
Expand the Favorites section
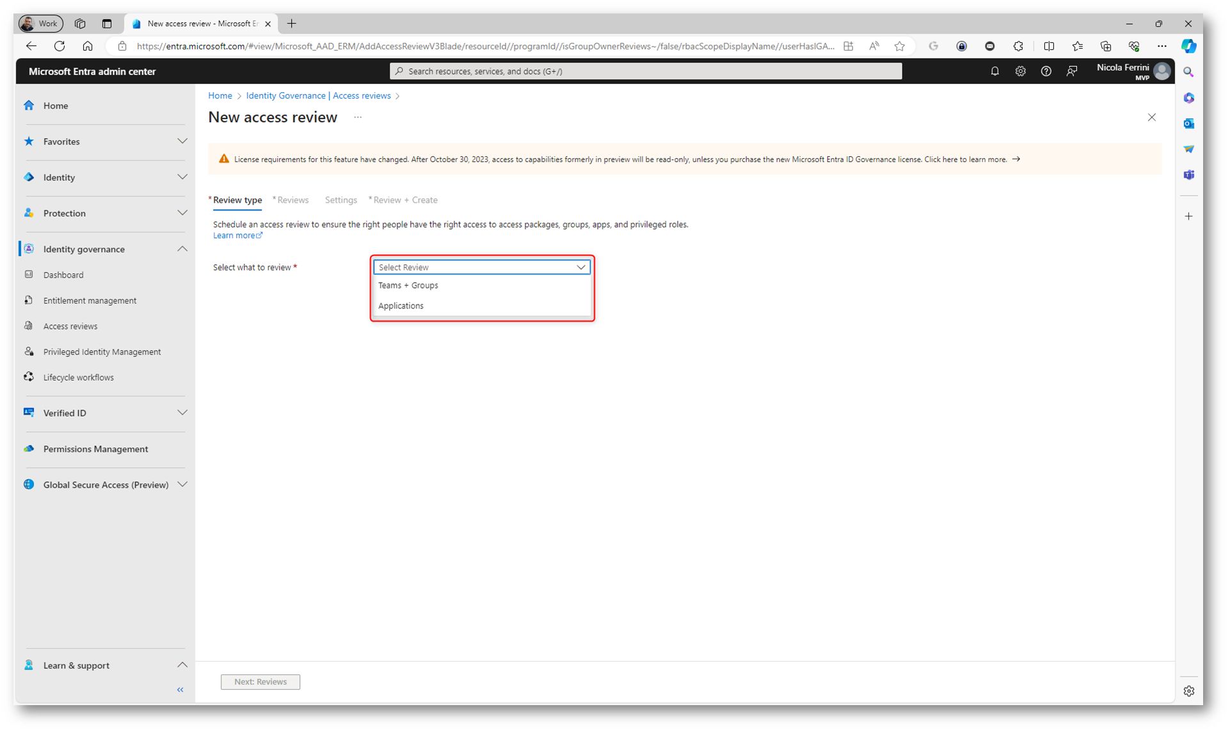(x=182, y=141)
